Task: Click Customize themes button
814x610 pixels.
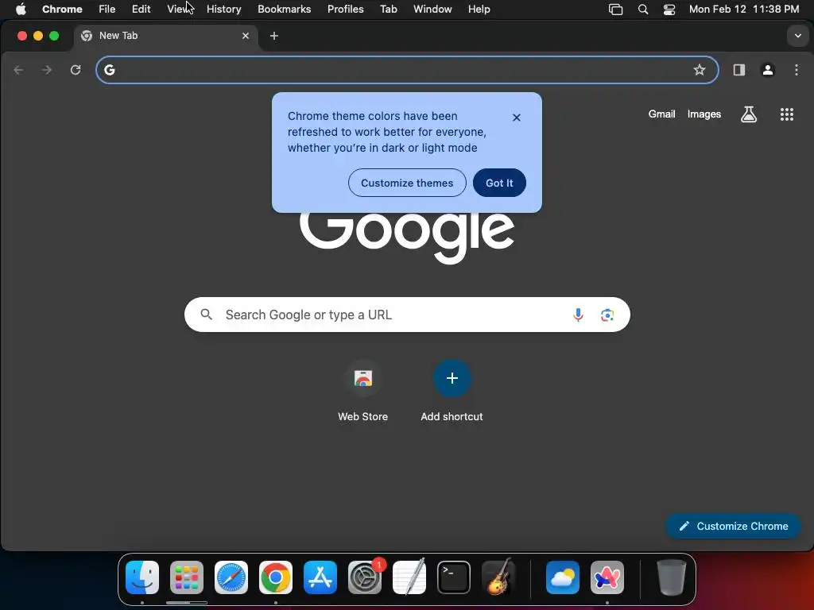Action: pos(407,183)
